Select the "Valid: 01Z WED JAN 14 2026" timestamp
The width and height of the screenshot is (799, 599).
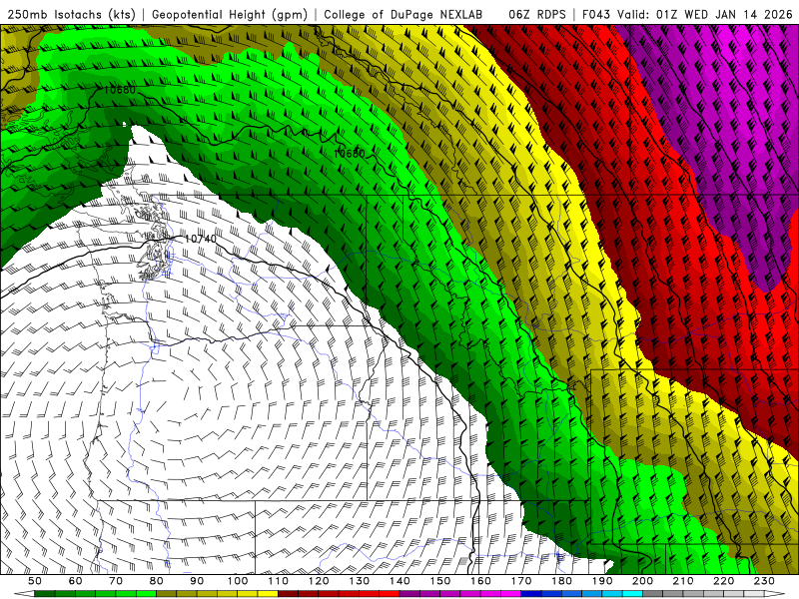click(x=705, y=14)
